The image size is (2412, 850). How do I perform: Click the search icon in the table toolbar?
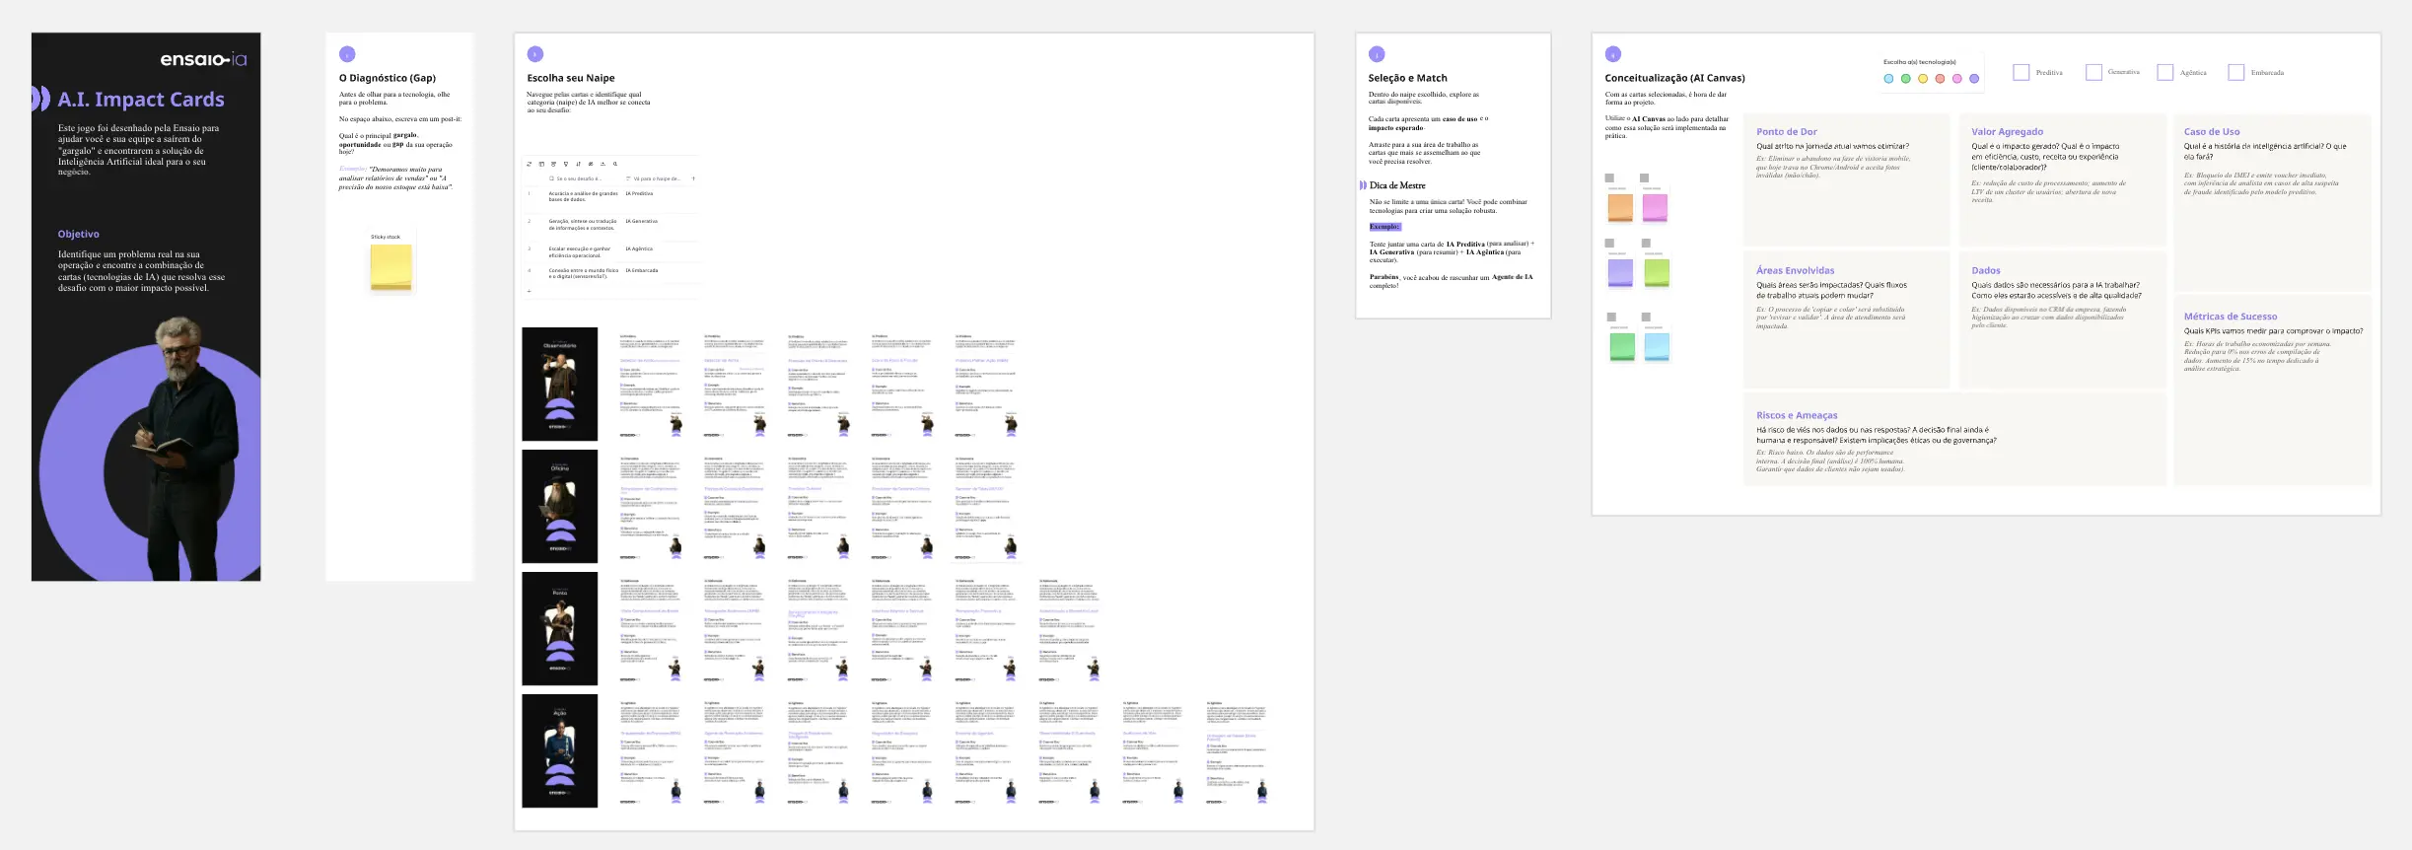[615, 164]
